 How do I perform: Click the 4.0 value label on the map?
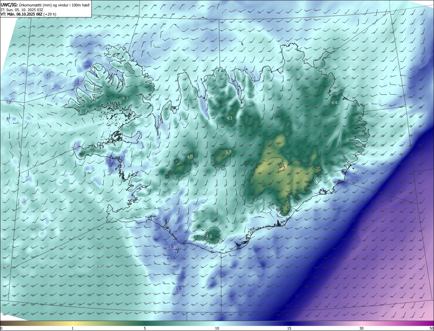190,157
